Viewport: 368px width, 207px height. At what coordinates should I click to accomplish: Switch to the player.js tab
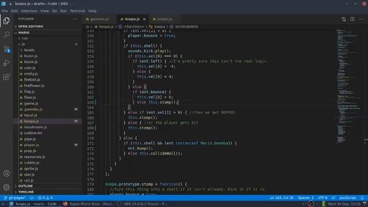pyautogui.click(x=164, y=19)
